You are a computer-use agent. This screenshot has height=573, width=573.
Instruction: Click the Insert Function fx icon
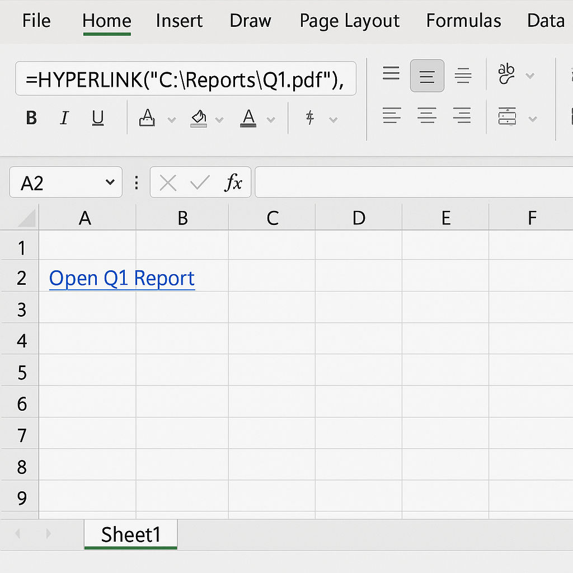click(233, 182)
